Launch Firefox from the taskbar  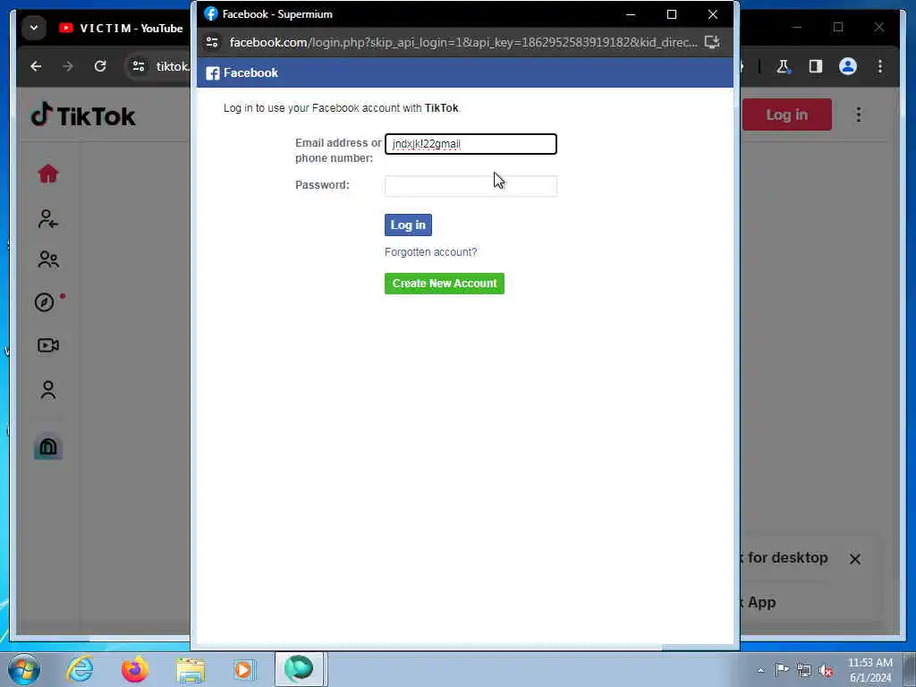pyautogui.click(x=135, y=669)
